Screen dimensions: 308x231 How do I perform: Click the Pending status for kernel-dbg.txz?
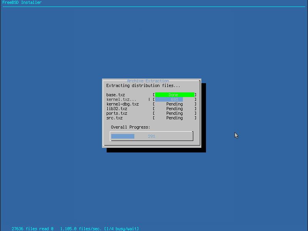click(174, 104)
